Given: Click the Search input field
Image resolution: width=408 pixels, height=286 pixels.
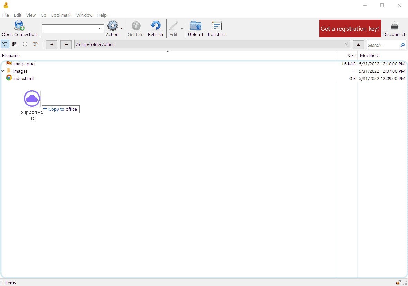Looking at the screenshot, I should tap(383, 45).
